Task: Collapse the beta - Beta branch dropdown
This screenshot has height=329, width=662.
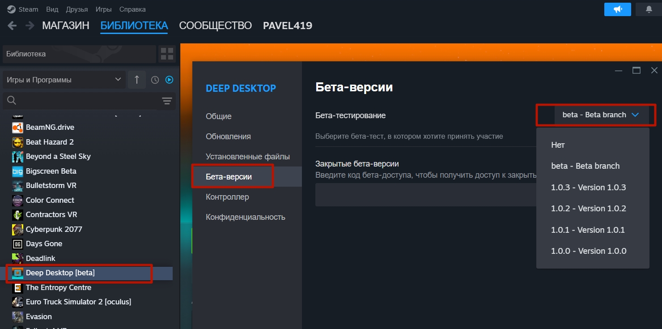Action: pyautogui.click(x=601, y=115)
